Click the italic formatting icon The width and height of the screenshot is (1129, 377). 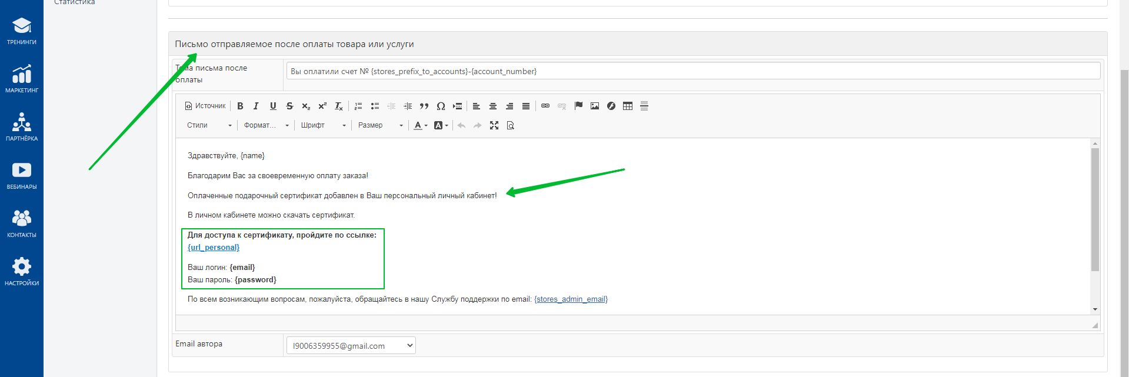click(x=256, y=106)
